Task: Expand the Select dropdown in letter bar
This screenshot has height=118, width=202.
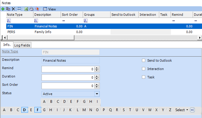Action: pyautogui.click(x=182, y=110)
